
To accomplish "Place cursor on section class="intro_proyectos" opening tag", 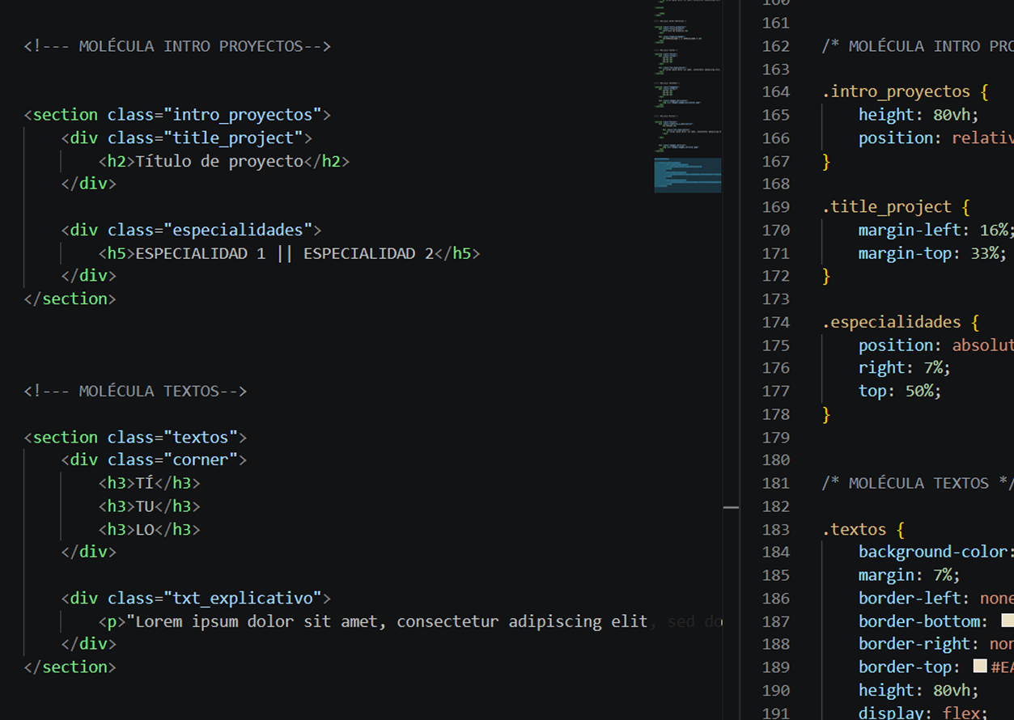I will 177,115.
